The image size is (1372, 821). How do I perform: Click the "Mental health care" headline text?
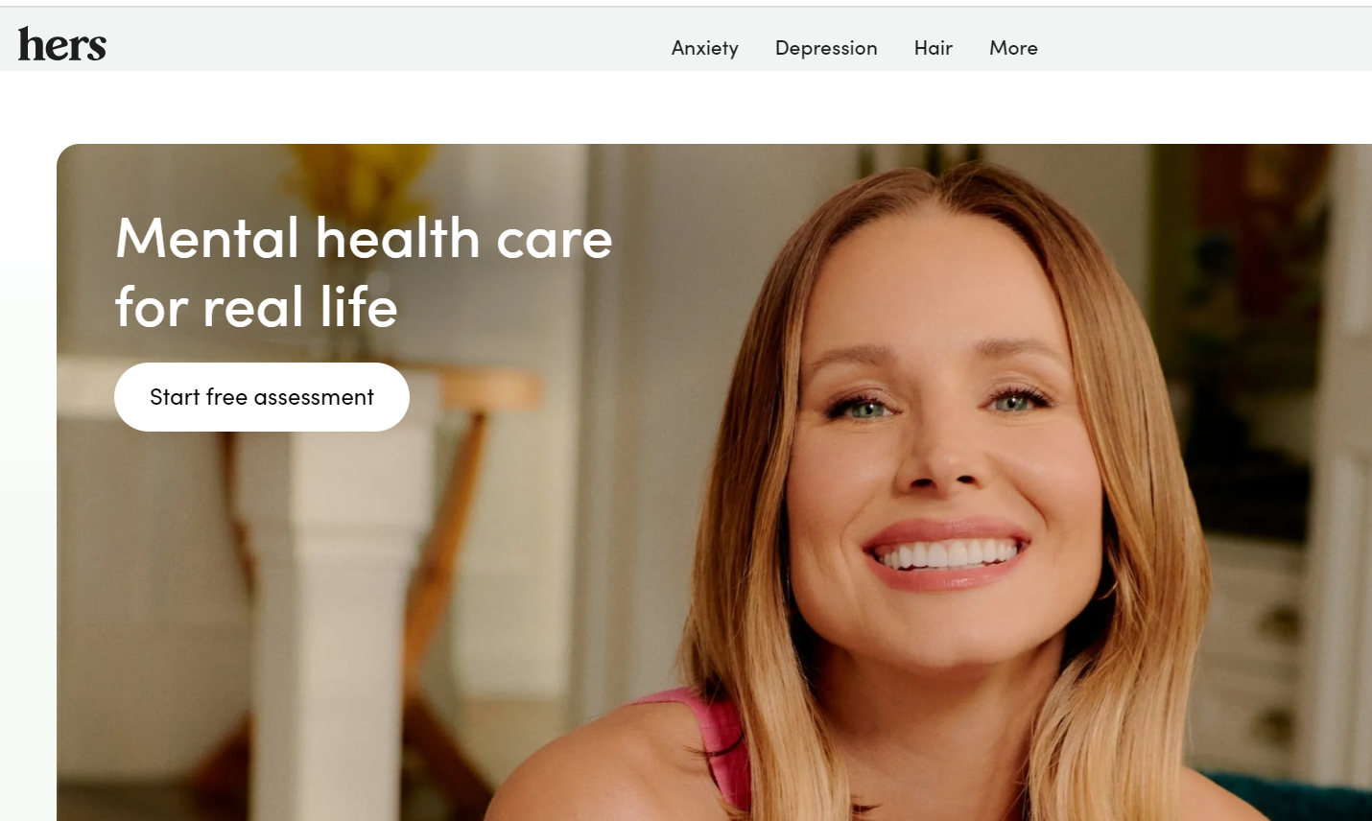click(x=364, y=238)
